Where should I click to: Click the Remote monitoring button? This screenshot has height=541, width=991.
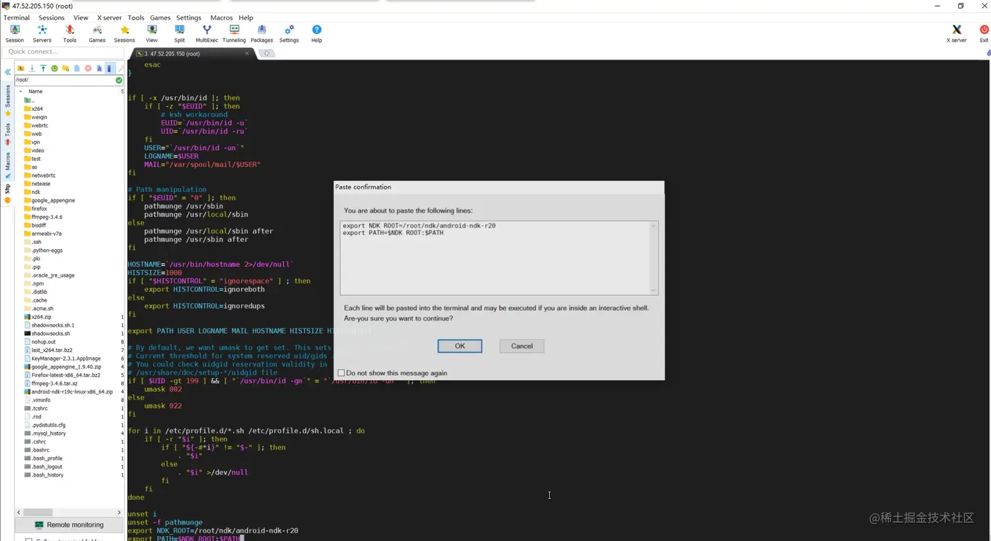(x=69, y=525)
